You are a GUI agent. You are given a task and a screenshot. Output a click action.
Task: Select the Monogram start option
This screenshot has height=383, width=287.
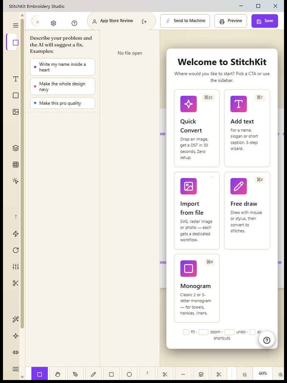197,288
